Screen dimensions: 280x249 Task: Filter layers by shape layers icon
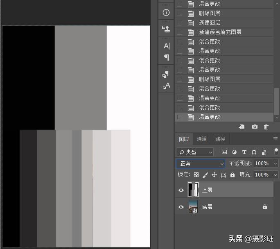(x=254, y=152)
